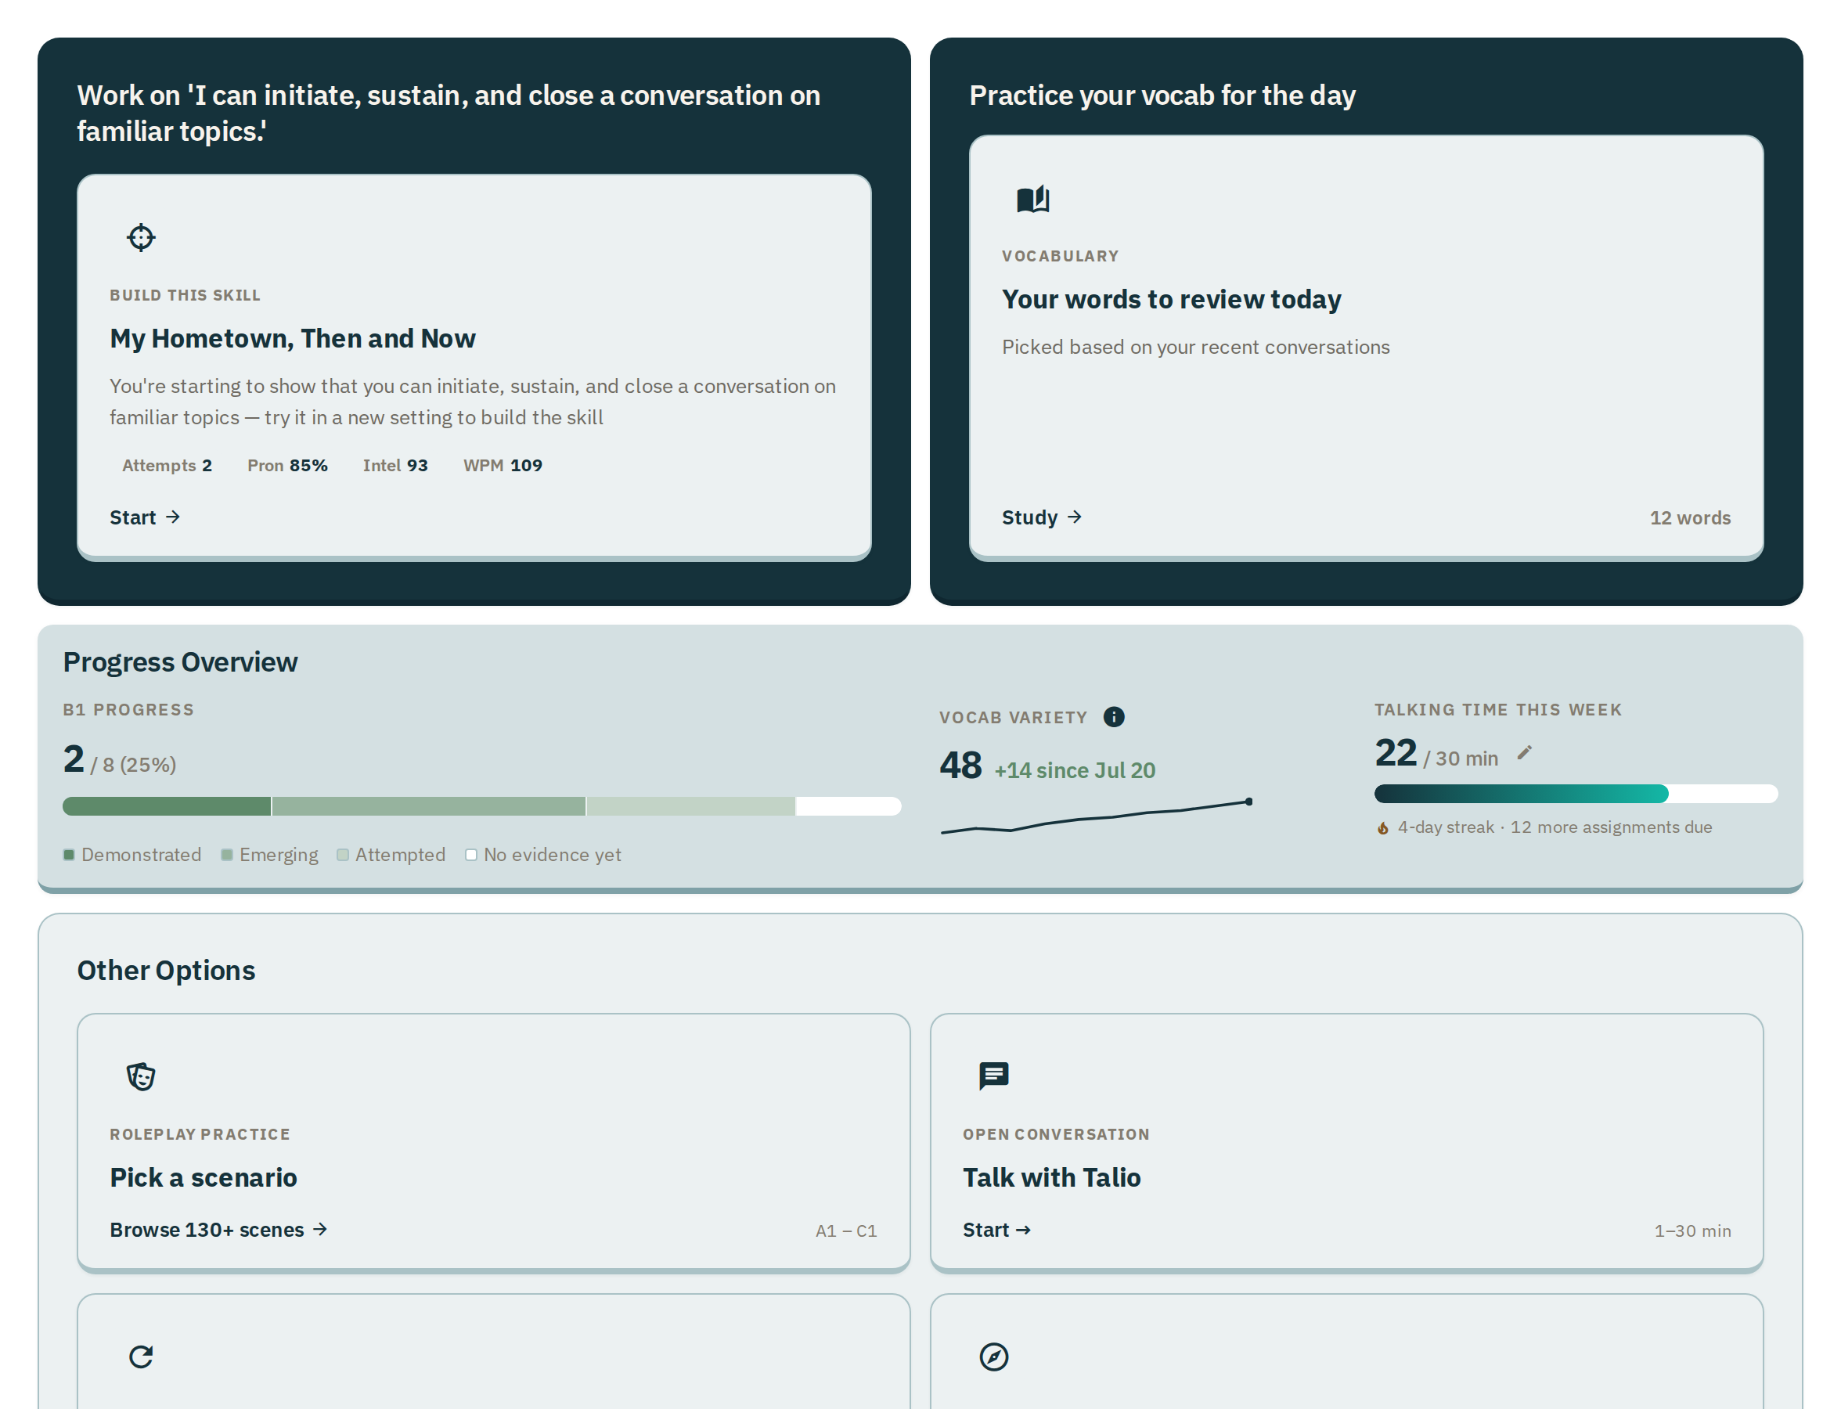Click the crosshair target icon in skill card
The height and width of the screenshot is (1409, 1841).
click(141, 237)
